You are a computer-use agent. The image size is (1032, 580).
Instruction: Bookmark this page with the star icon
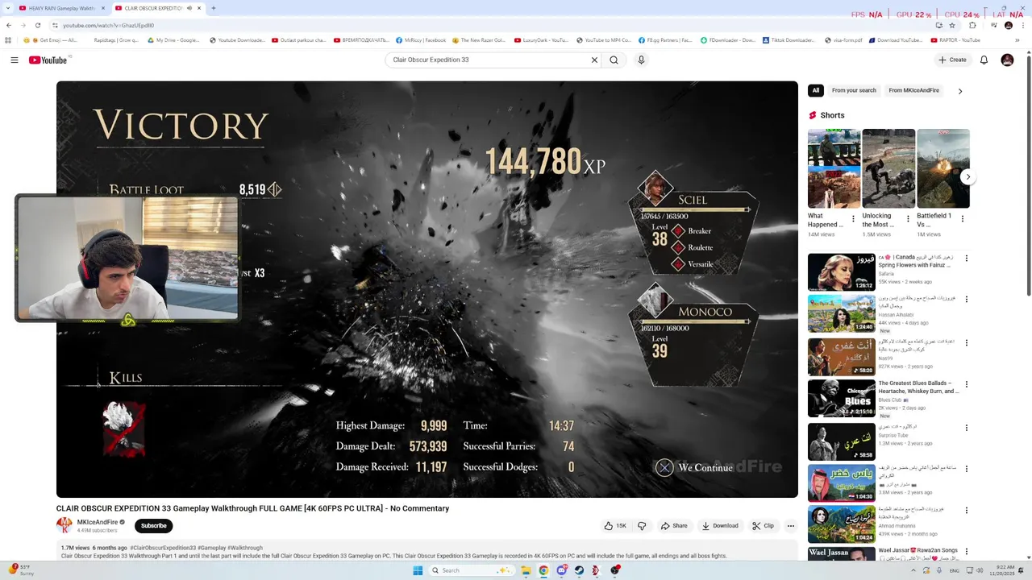click(951, 25)
